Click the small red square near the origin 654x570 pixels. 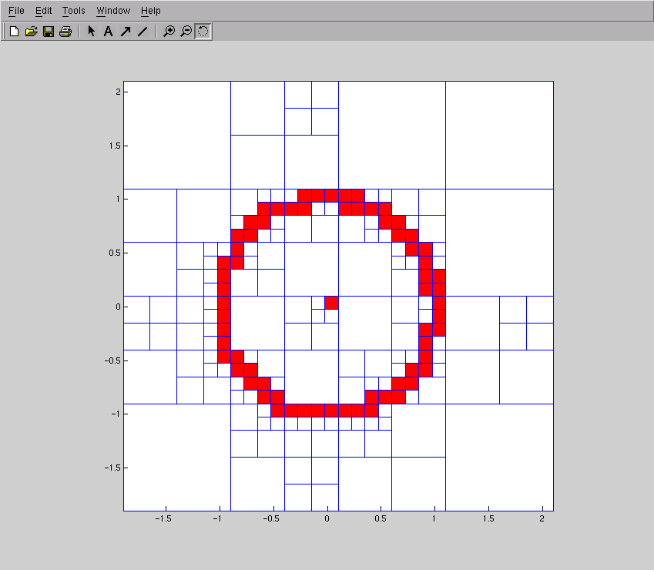tap(331, 303)
